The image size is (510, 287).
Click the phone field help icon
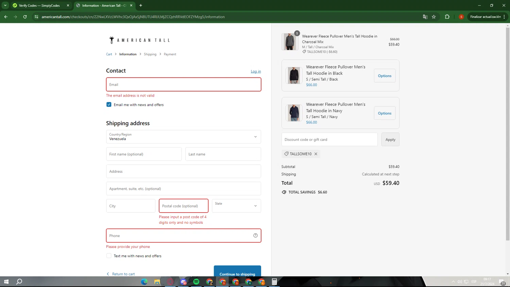pyautogui.click(x=255, y=236)
